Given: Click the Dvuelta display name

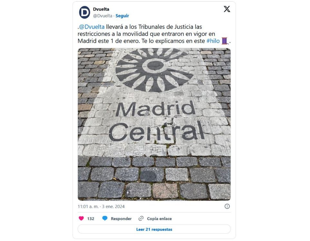Looking at the screenshot, I should click(x=101, y=9).
